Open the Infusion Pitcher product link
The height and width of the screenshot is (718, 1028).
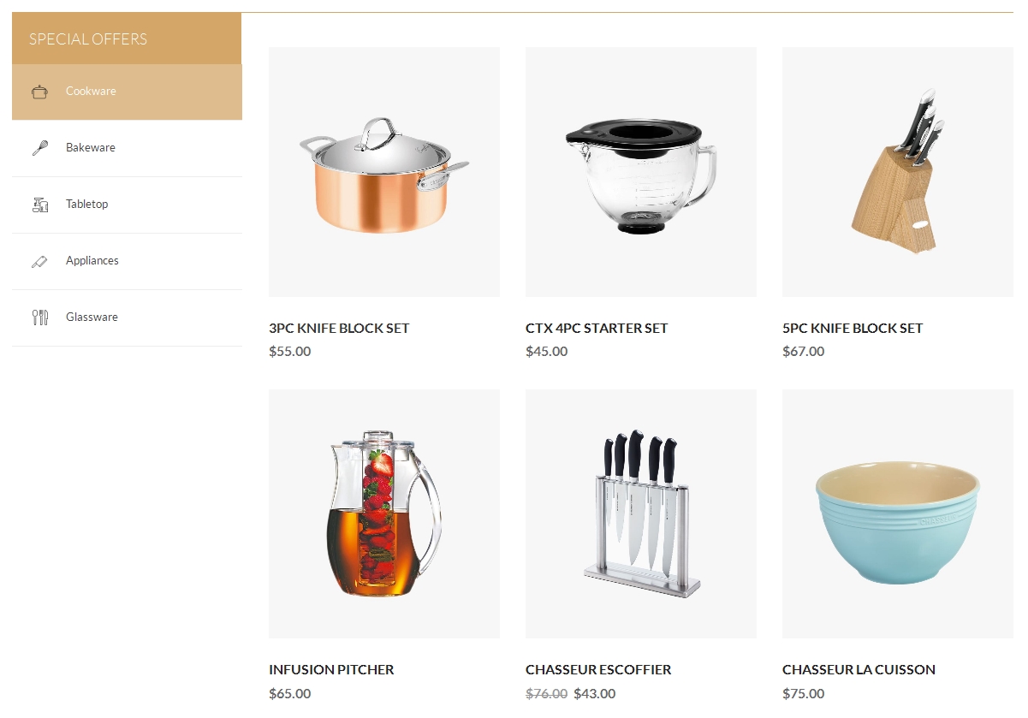pyautogui.click(x=331, y=670)
